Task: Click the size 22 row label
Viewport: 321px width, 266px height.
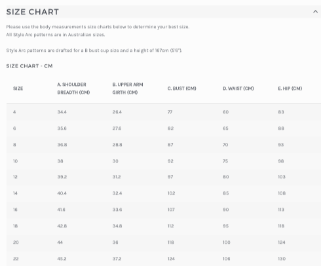Action: [x=16, y=259]
